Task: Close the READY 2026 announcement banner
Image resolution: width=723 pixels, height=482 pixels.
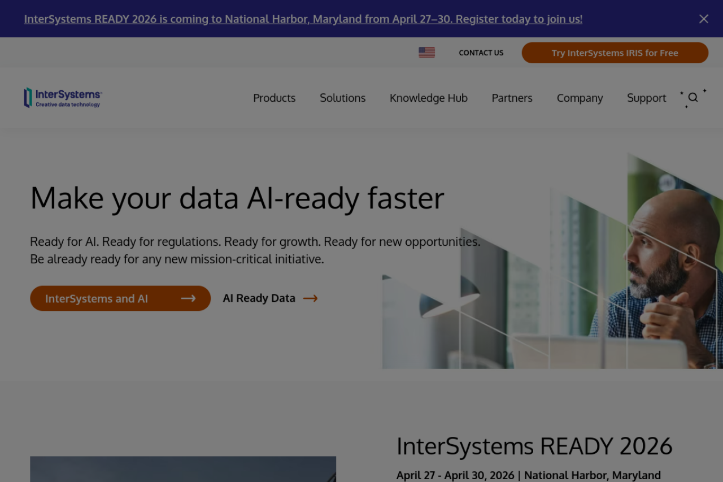Action: [703, 19]
